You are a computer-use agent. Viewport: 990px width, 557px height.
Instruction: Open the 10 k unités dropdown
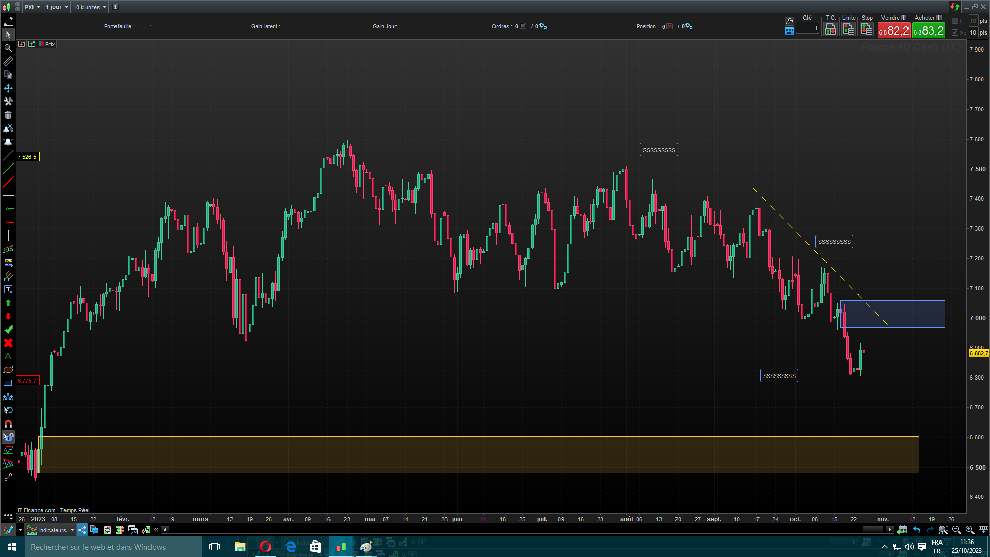coord(89,7)
